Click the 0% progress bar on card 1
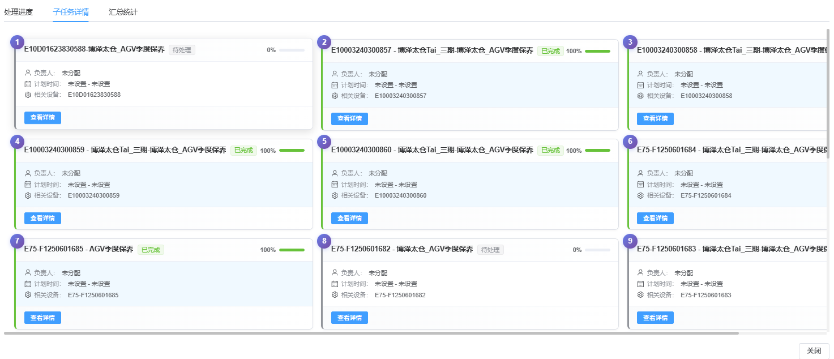This screenshot has height=359, width=834. 292,50
